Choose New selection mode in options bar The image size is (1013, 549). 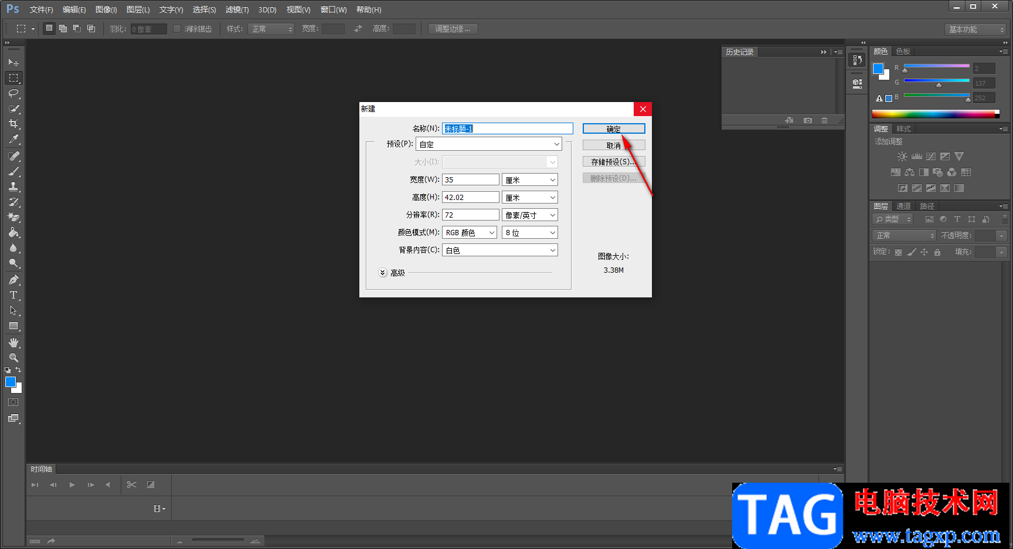[x=49, y=28]
